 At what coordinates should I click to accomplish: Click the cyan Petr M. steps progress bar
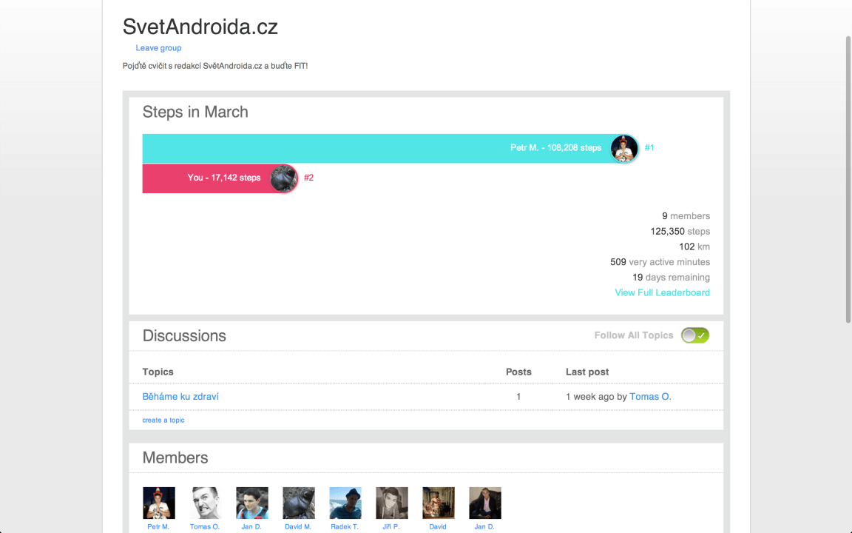coord(370,148)
